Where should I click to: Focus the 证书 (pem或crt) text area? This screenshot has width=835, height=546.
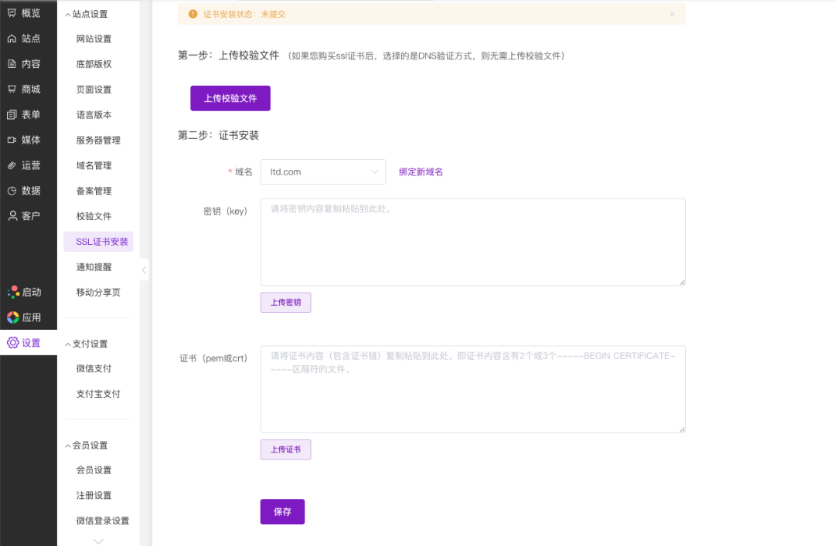[473, 389]
